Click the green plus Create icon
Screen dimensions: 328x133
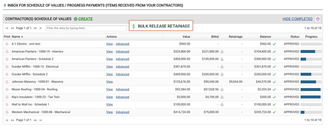[76, 19]
